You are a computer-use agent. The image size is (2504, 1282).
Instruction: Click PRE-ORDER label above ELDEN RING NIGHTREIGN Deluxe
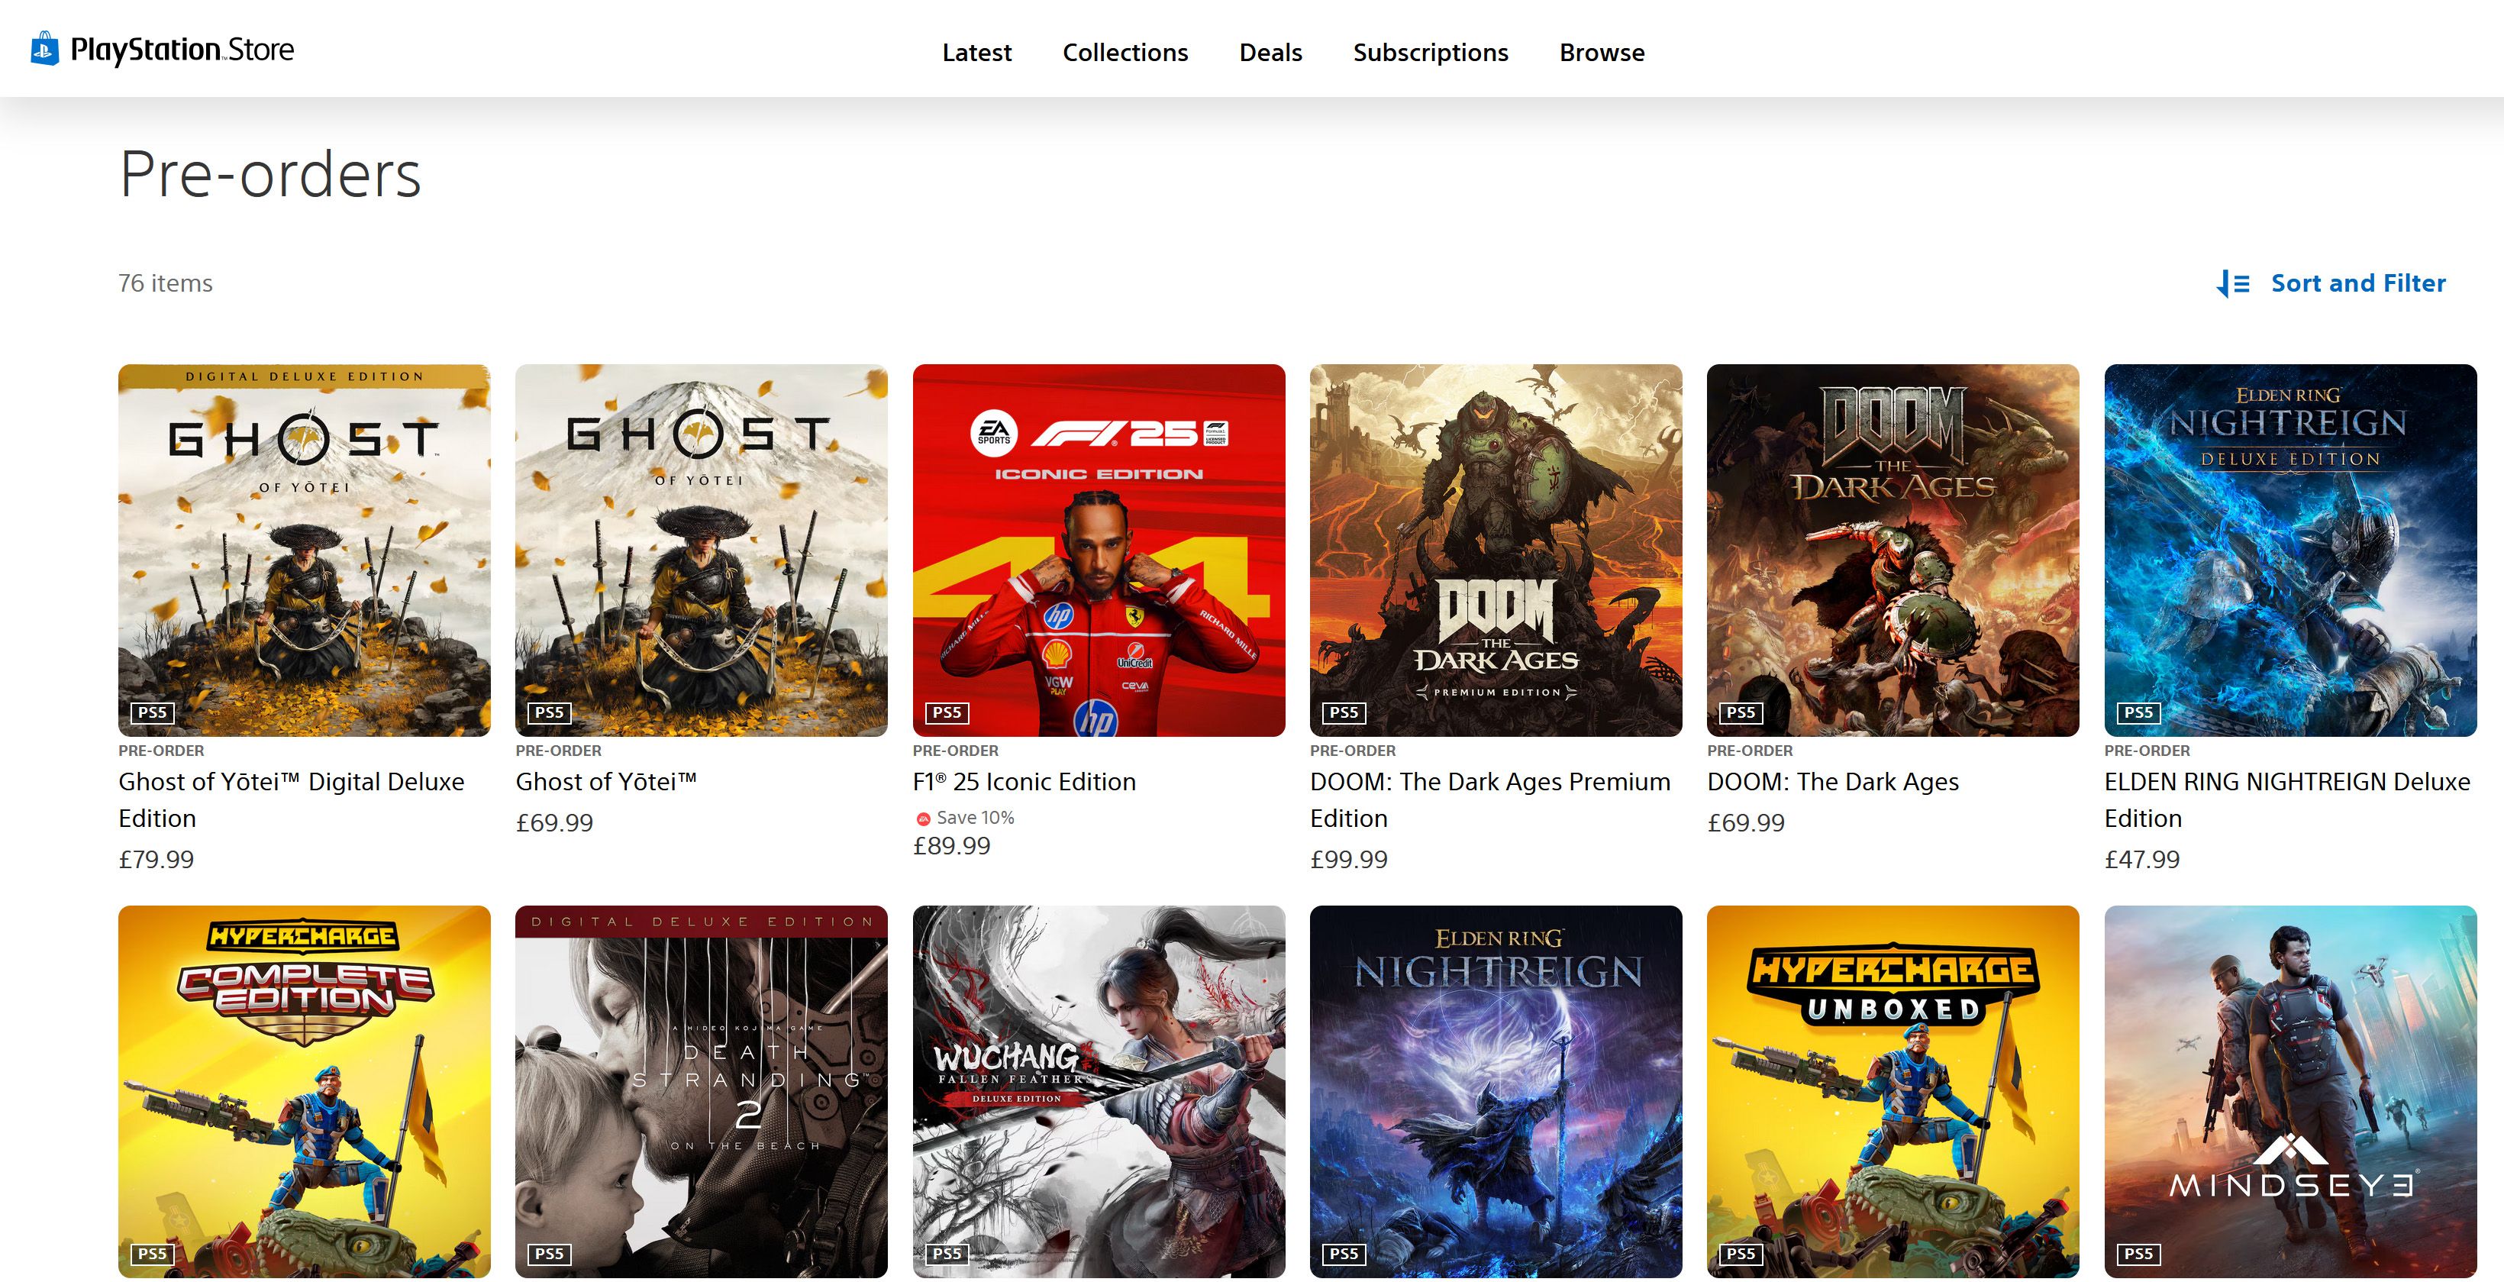tap(2147, 751)
